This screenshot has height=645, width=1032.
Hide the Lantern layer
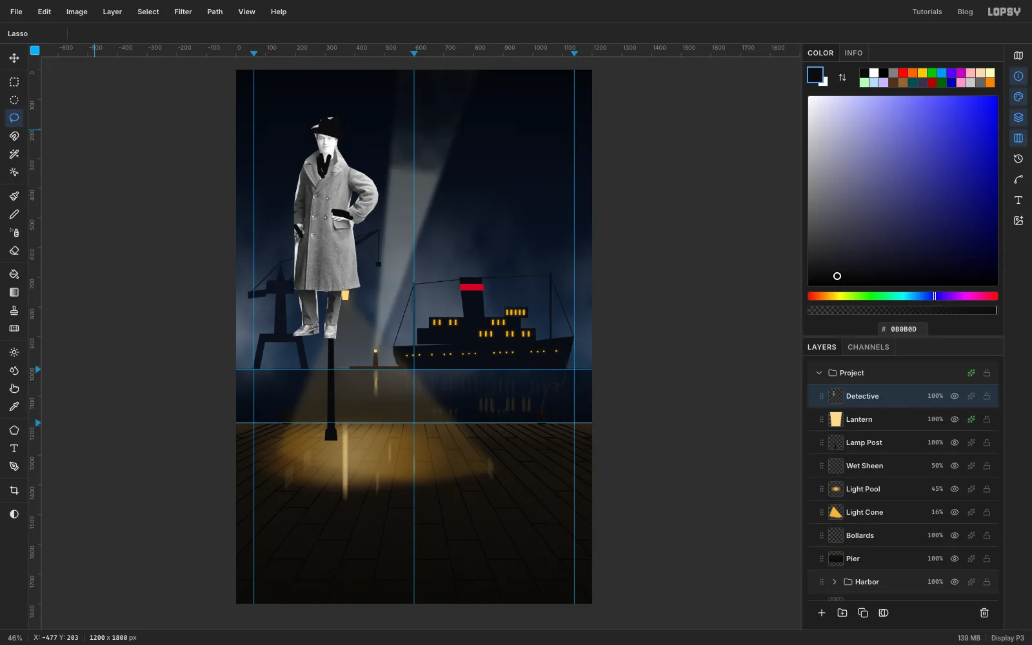(955, 419)
